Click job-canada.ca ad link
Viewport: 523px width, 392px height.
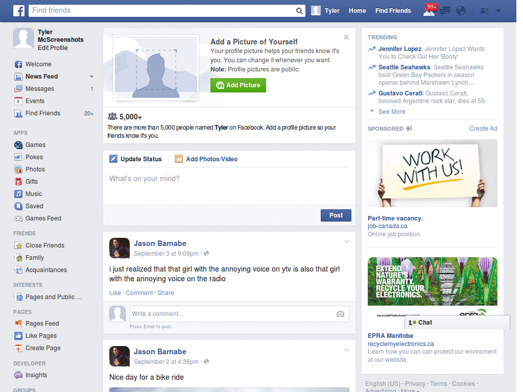pyautogui.click(x=387, y=226)
